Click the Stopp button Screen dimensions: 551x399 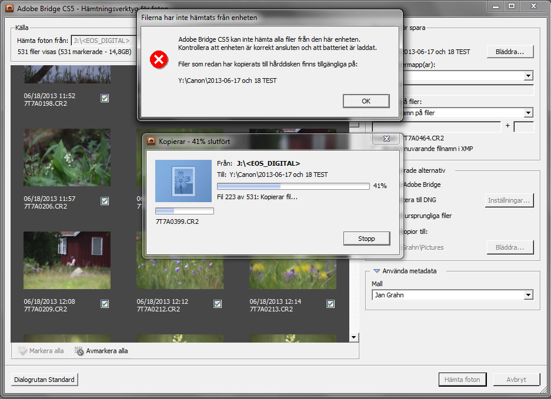(366, 239)
